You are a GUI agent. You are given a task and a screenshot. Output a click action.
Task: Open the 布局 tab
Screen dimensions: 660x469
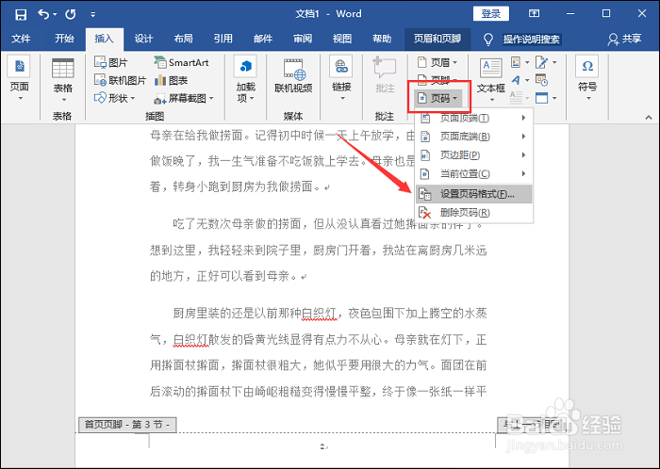coord(184,39)
